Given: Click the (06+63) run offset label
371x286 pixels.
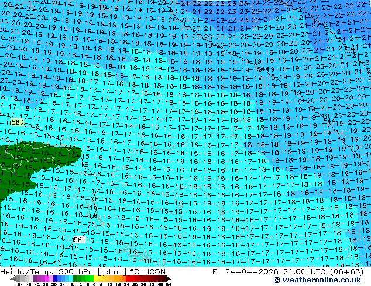Looking at the screenshot, I should coord(346,272).
